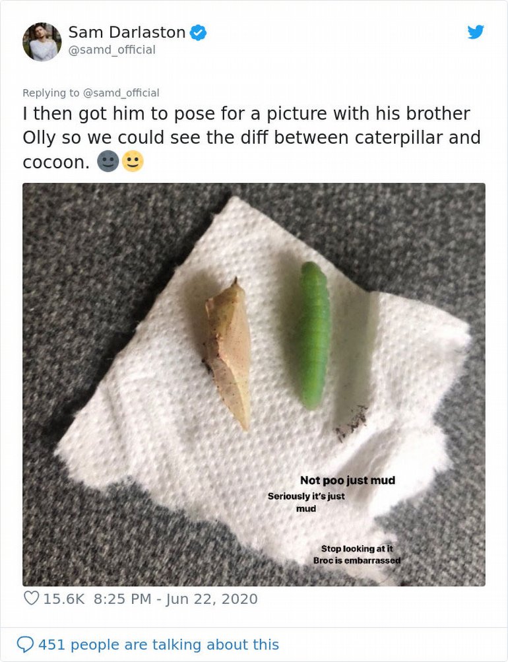
Task: Click the blue verified badge
Action: (x=198, y=32)
